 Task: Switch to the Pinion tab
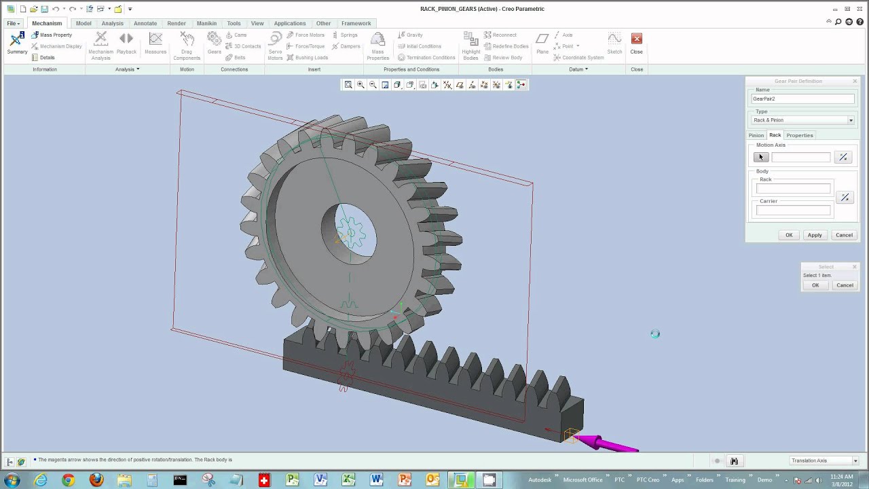756,135
